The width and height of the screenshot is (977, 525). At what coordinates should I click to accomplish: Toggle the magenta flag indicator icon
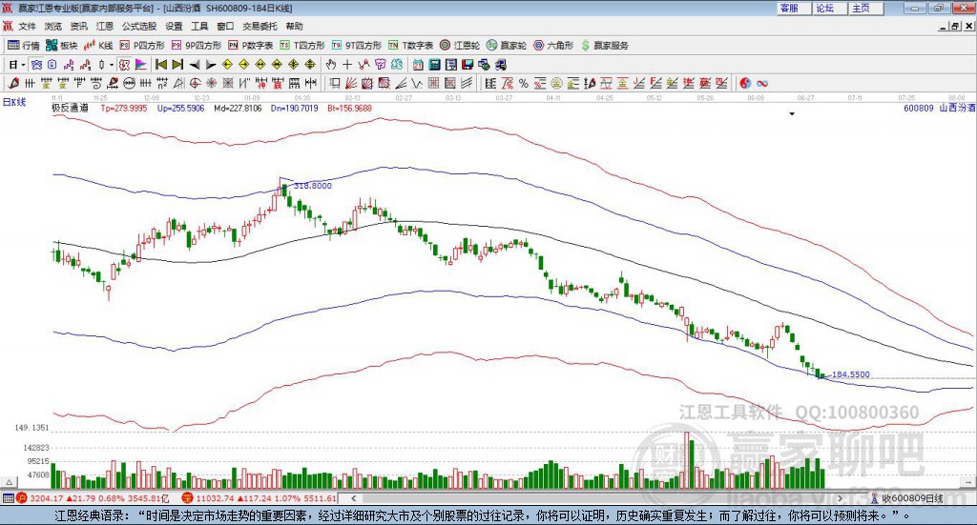pyautogui.click(x=141, y=65)
